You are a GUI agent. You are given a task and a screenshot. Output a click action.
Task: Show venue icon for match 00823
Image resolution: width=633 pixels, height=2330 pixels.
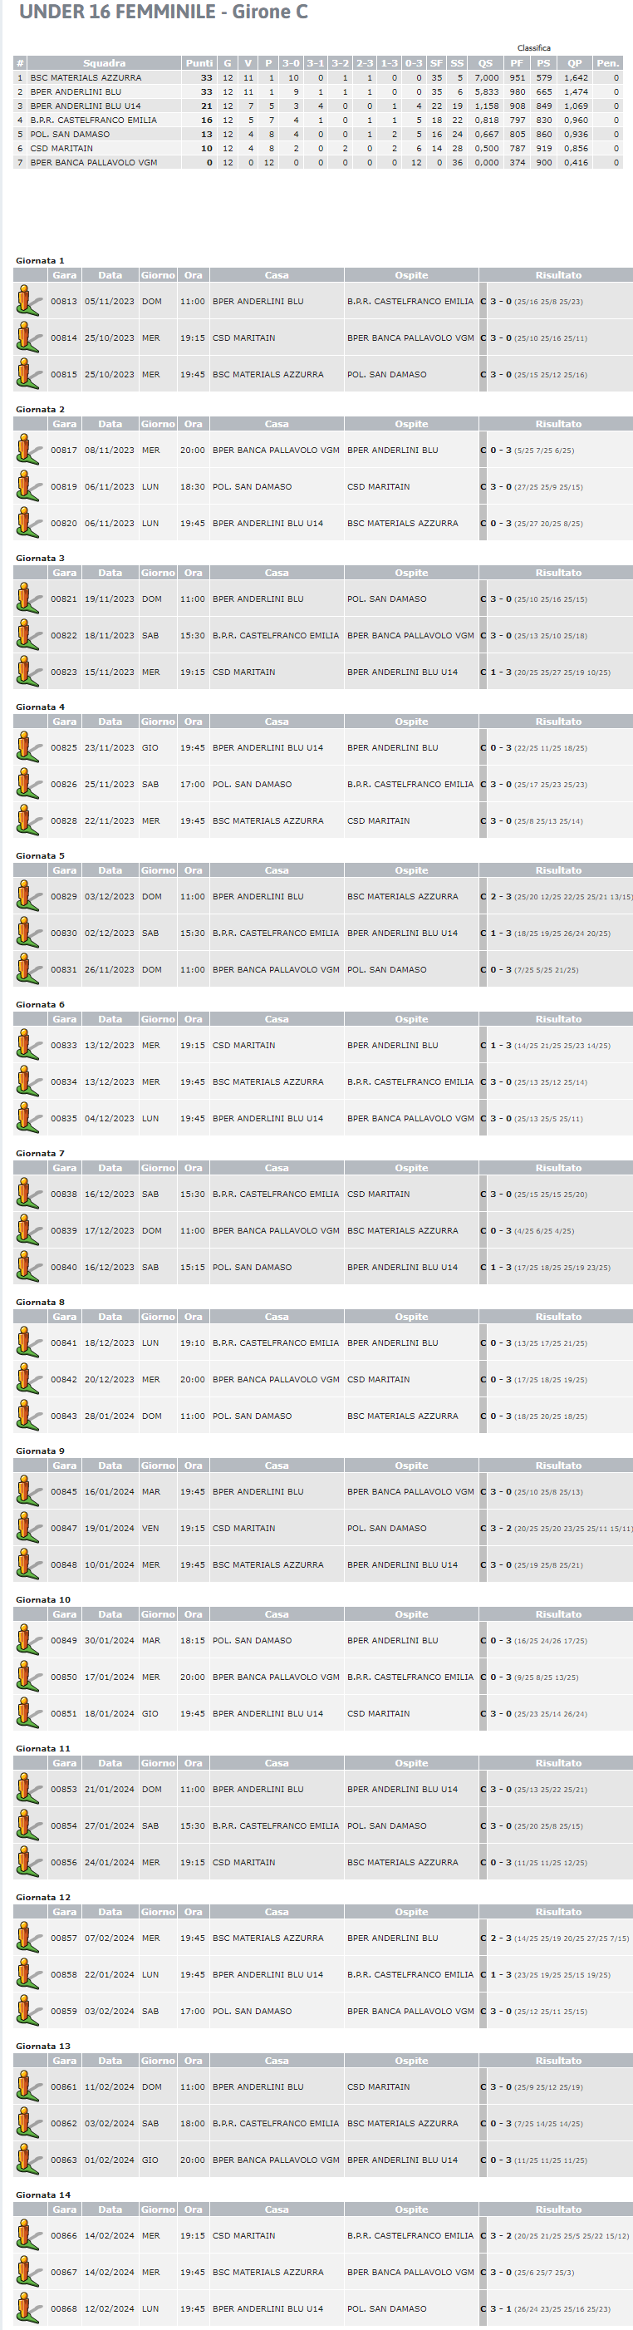29,672
